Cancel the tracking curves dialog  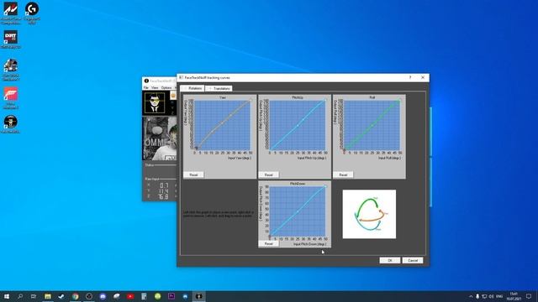[413, 261]
